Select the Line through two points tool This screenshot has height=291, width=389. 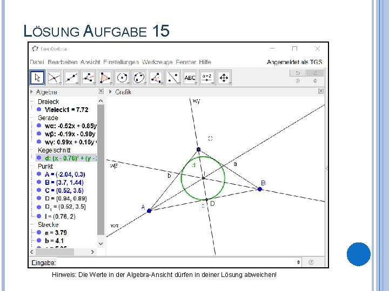pos(71,78)
